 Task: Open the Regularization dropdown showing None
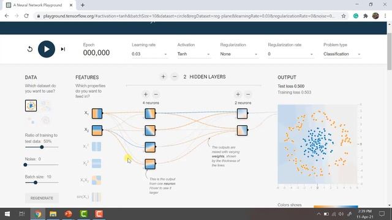tap(239, 54)
